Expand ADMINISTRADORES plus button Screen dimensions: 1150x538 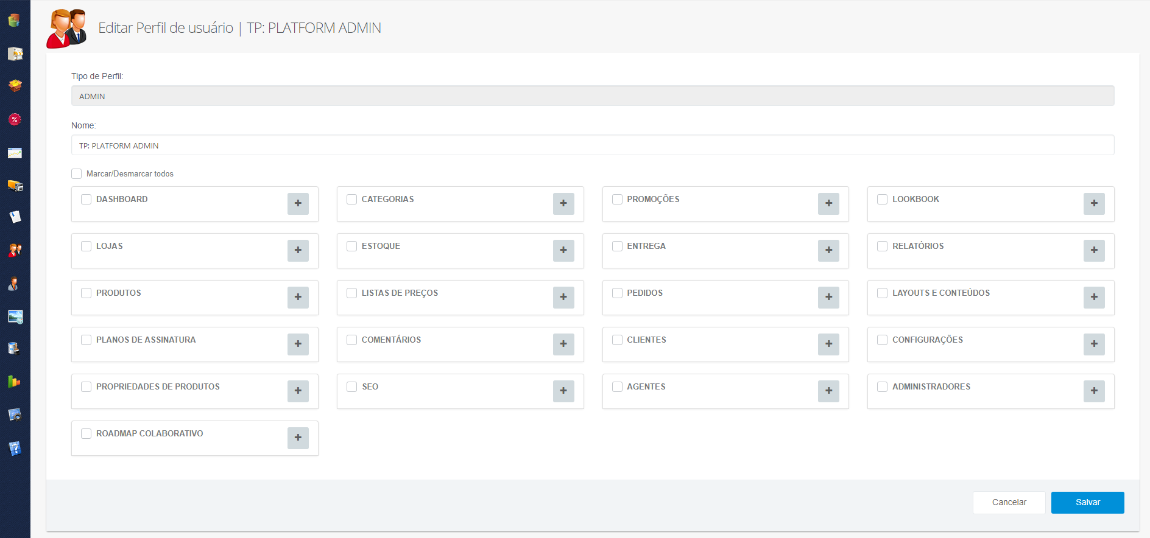tap(1094, 391)
